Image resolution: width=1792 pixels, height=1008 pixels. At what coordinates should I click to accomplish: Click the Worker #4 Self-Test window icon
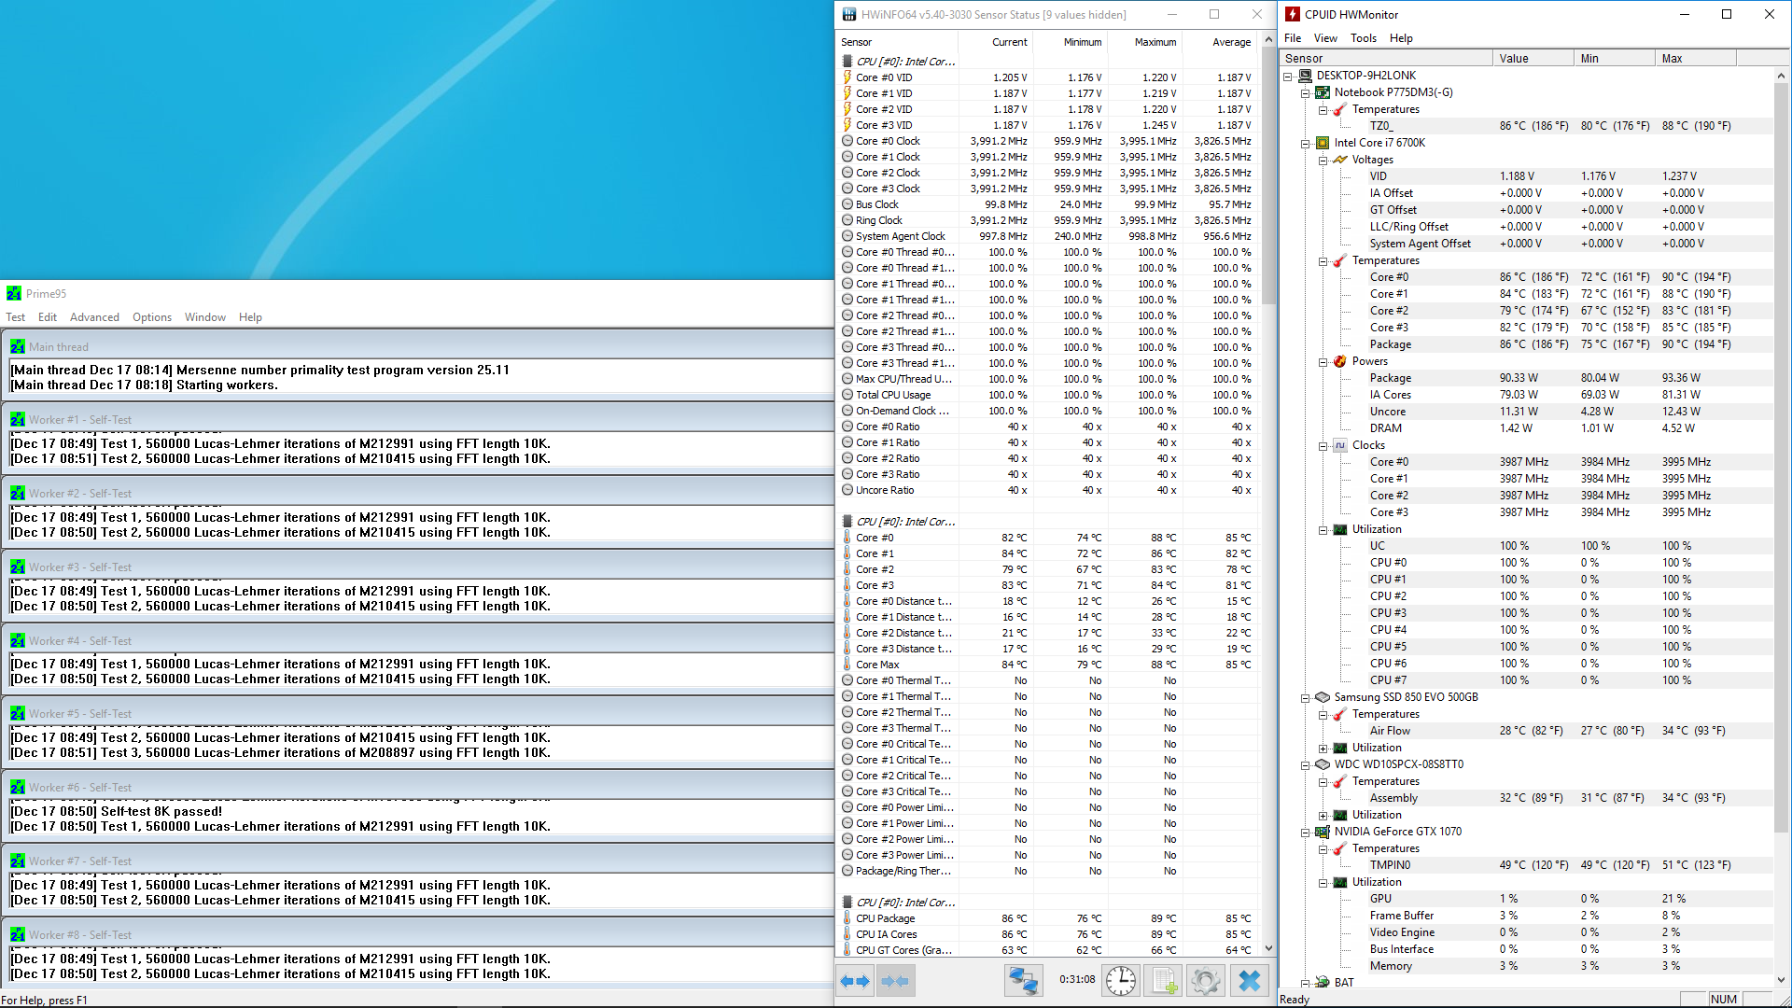pos(18,640)
